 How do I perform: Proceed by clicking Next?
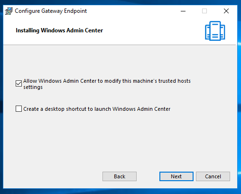pyautogui.click(x=176, y=176)
